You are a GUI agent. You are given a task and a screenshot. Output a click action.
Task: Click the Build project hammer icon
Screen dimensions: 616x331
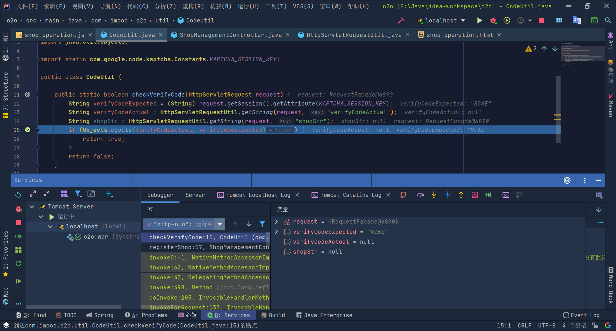click(x=401, y=21)
